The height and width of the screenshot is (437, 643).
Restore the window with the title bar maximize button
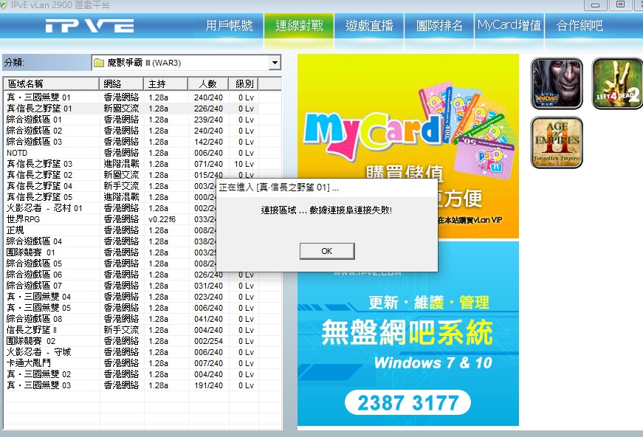620,4
